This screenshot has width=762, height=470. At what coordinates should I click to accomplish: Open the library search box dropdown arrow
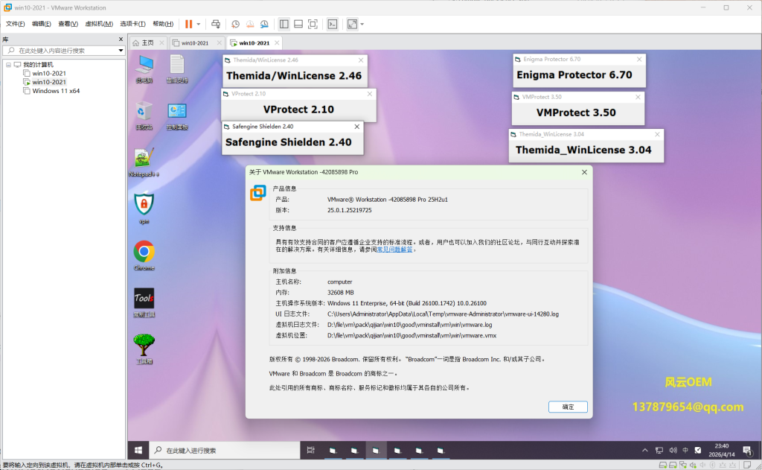(121, 51)
